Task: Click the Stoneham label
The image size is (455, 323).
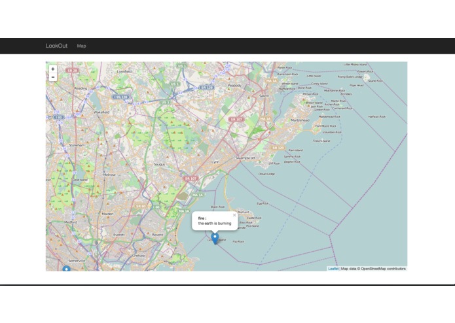Action: point(77,145)
